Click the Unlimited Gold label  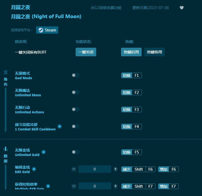[x=27, y=153]
